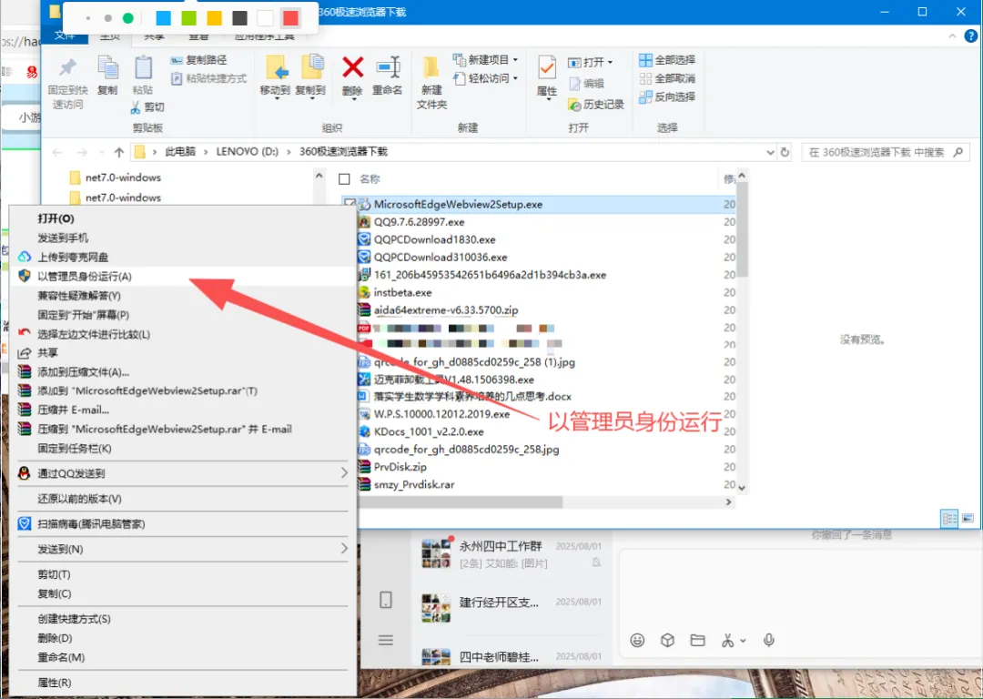Switch to details view icon
983x699 pixels.
(949, 519)
